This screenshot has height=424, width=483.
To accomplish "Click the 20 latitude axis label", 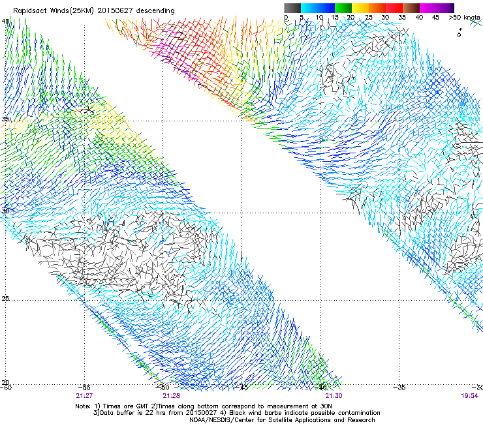I will (5, 382).
